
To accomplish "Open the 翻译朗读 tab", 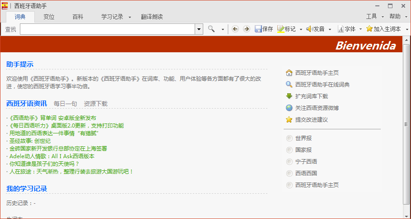I will point(152,17).
